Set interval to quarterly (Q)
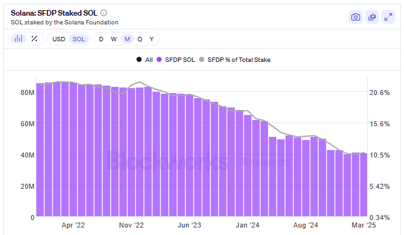The height and width of the screenshot is (235, 404). click(140, 39)
